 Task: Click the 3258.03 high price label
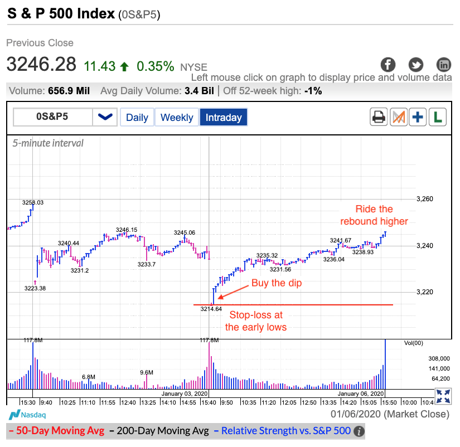33,202
